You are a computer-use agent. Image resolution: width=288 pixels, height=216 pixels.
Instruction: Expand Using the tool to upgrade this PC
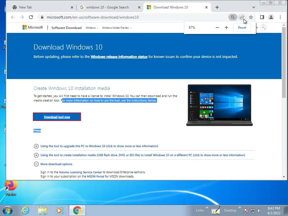(x=99, y=146)
